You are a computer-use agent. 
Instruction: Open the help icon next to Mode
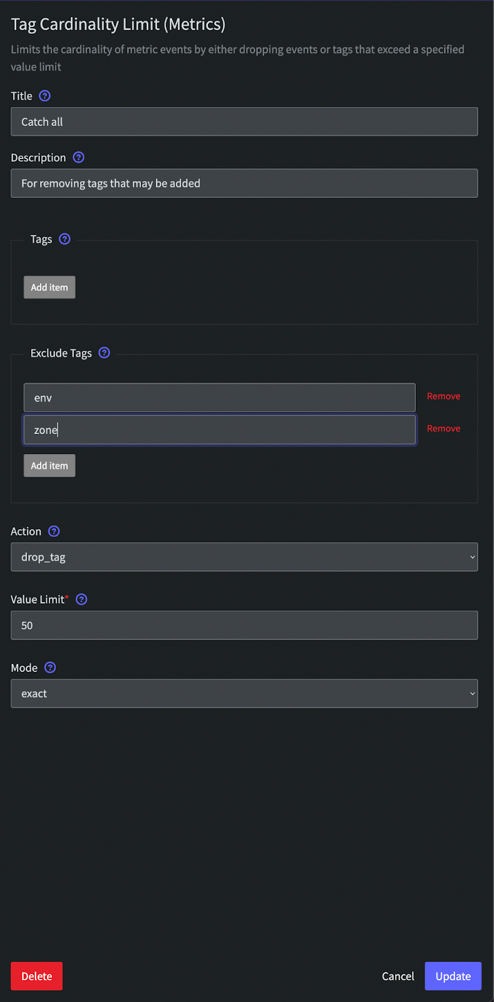tap(50, 668)
